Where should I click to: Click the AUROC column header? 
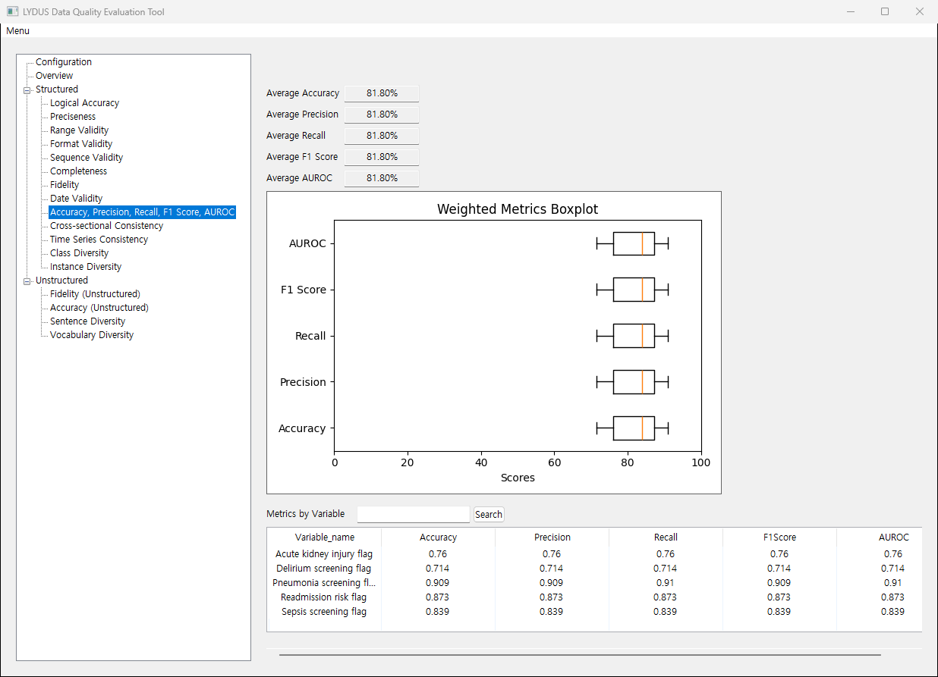click(880, 538)
